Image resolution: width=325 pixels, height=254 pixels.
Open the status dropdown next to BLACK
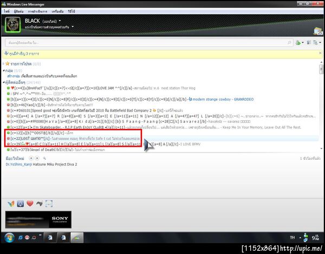pos(60,21)
